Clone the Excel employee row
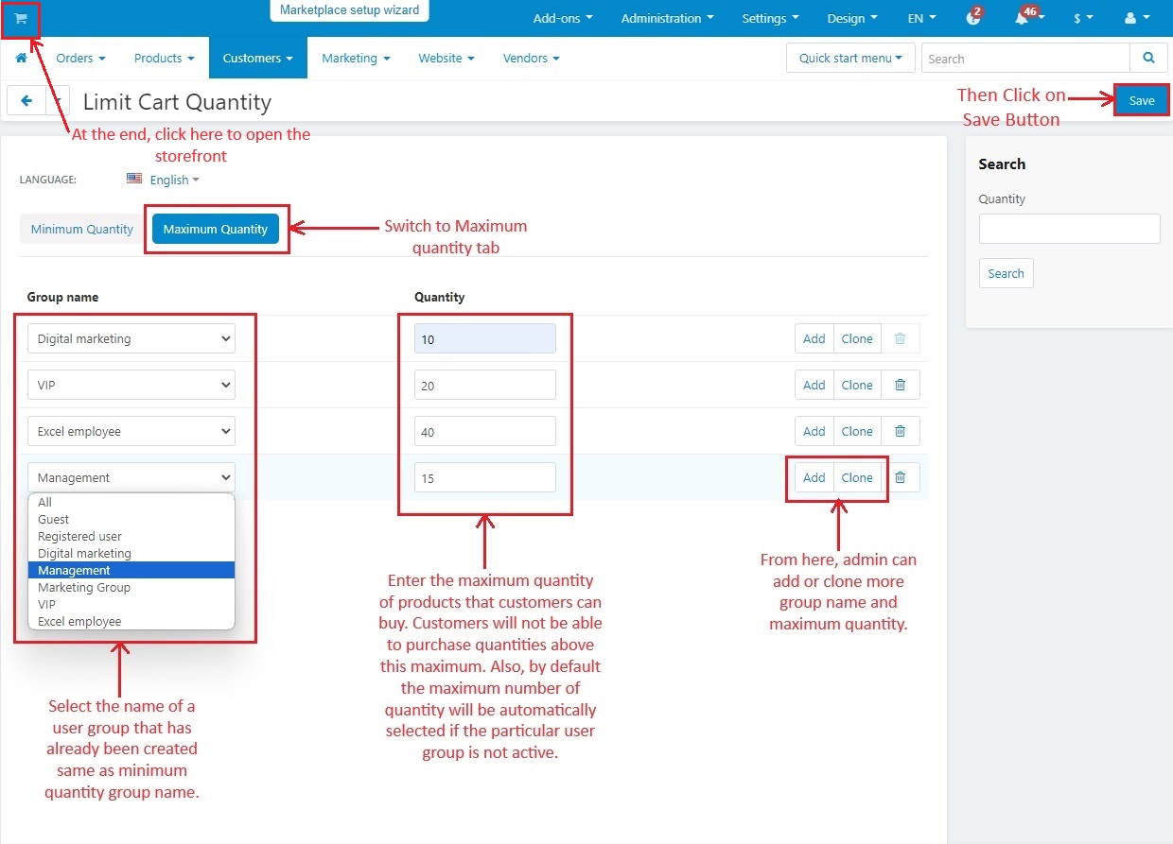Image resolution: width=1173 pixels, height=844 pixels. [857, 431]
